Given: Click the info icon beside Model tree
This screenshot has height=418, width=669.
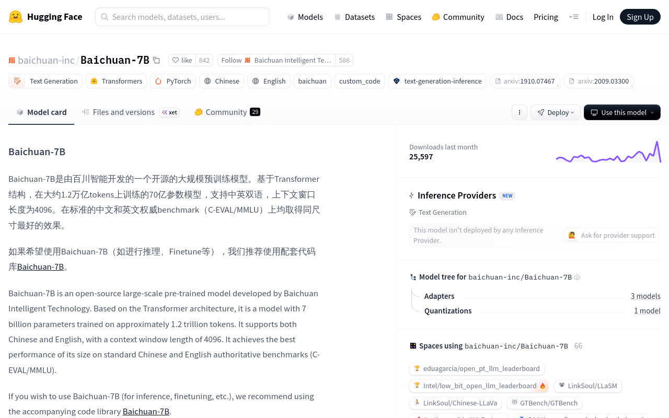Looking at the screenshot, I should pyautogui.click(x=577, y=277).
